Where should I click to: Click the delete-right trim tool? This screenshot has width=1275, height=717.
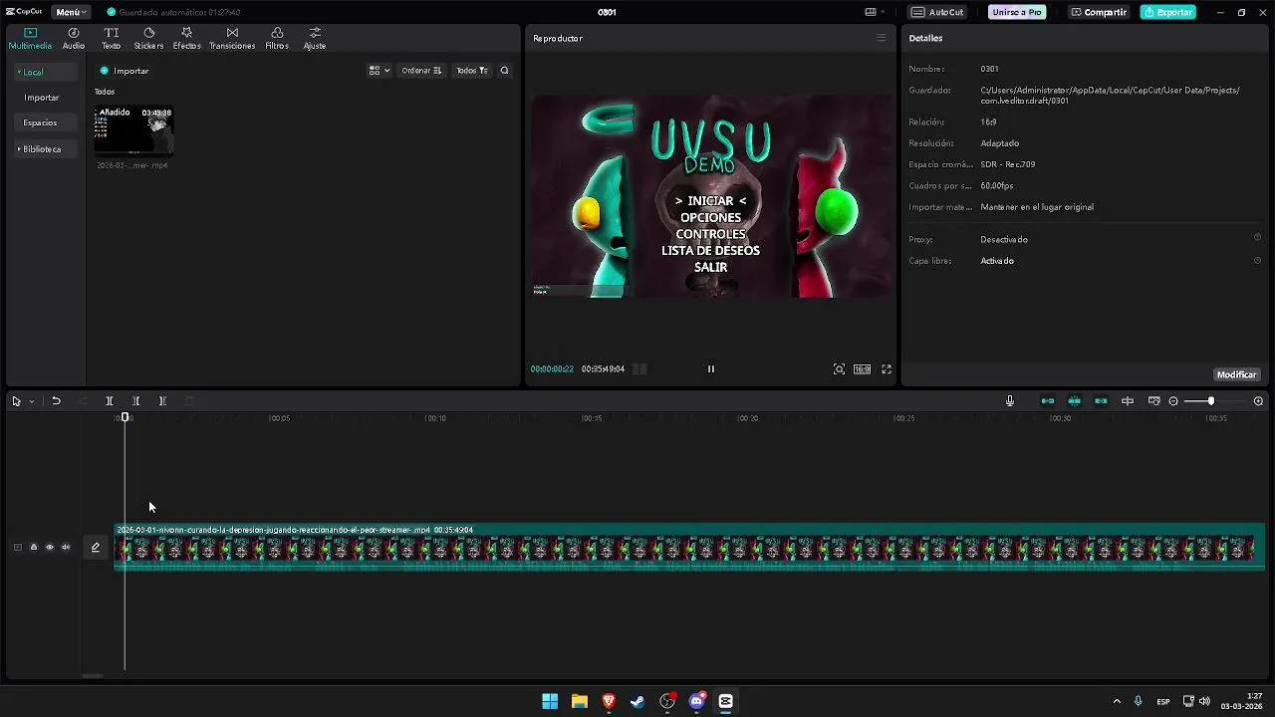(162, 401)
